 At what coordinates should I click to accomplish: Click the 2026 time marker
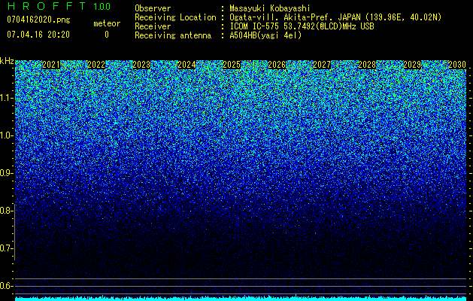point(277,65)
